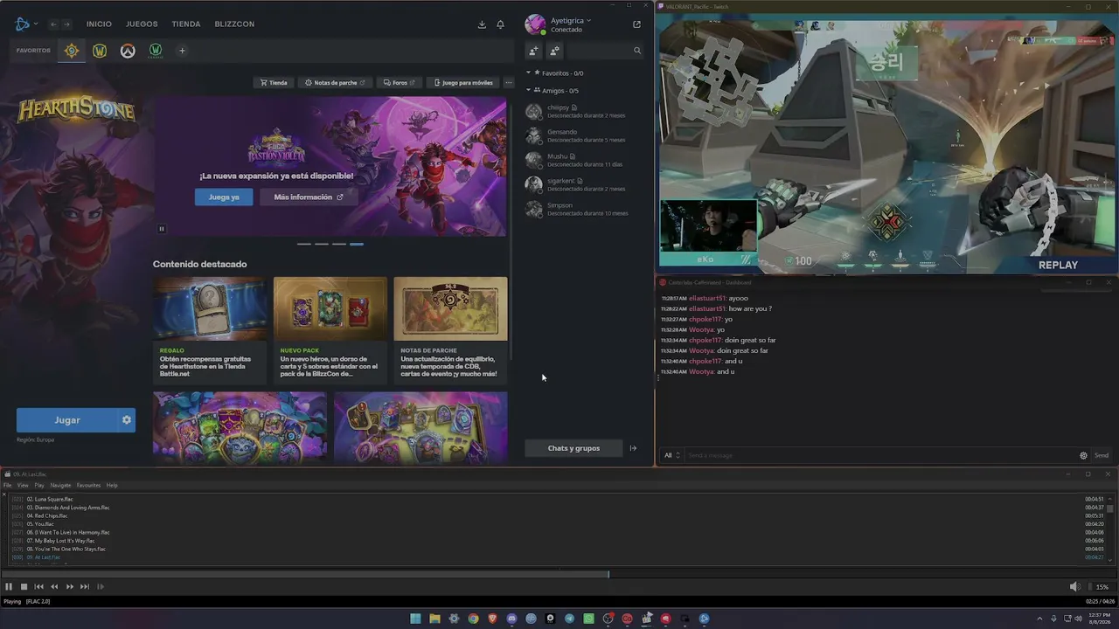Screen dimensions: 1119x629
Task: Open the TIENDA tab in Battle.net
Action: click(186, 24)
